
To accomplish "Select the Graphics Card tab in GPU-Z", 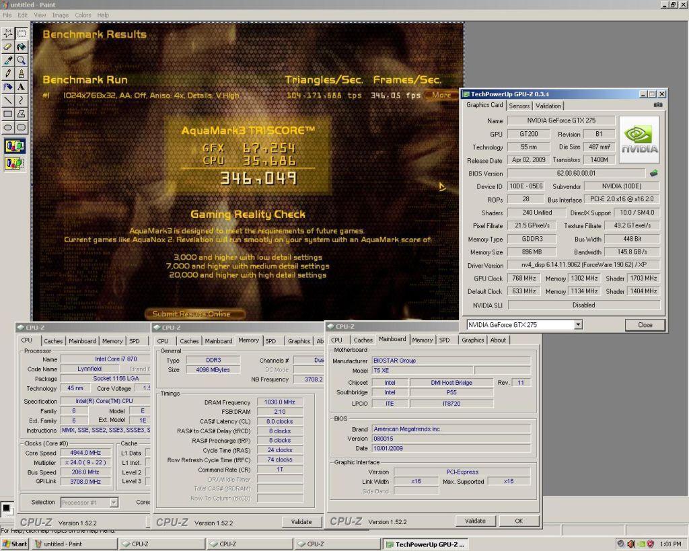I will pos(484,105).
